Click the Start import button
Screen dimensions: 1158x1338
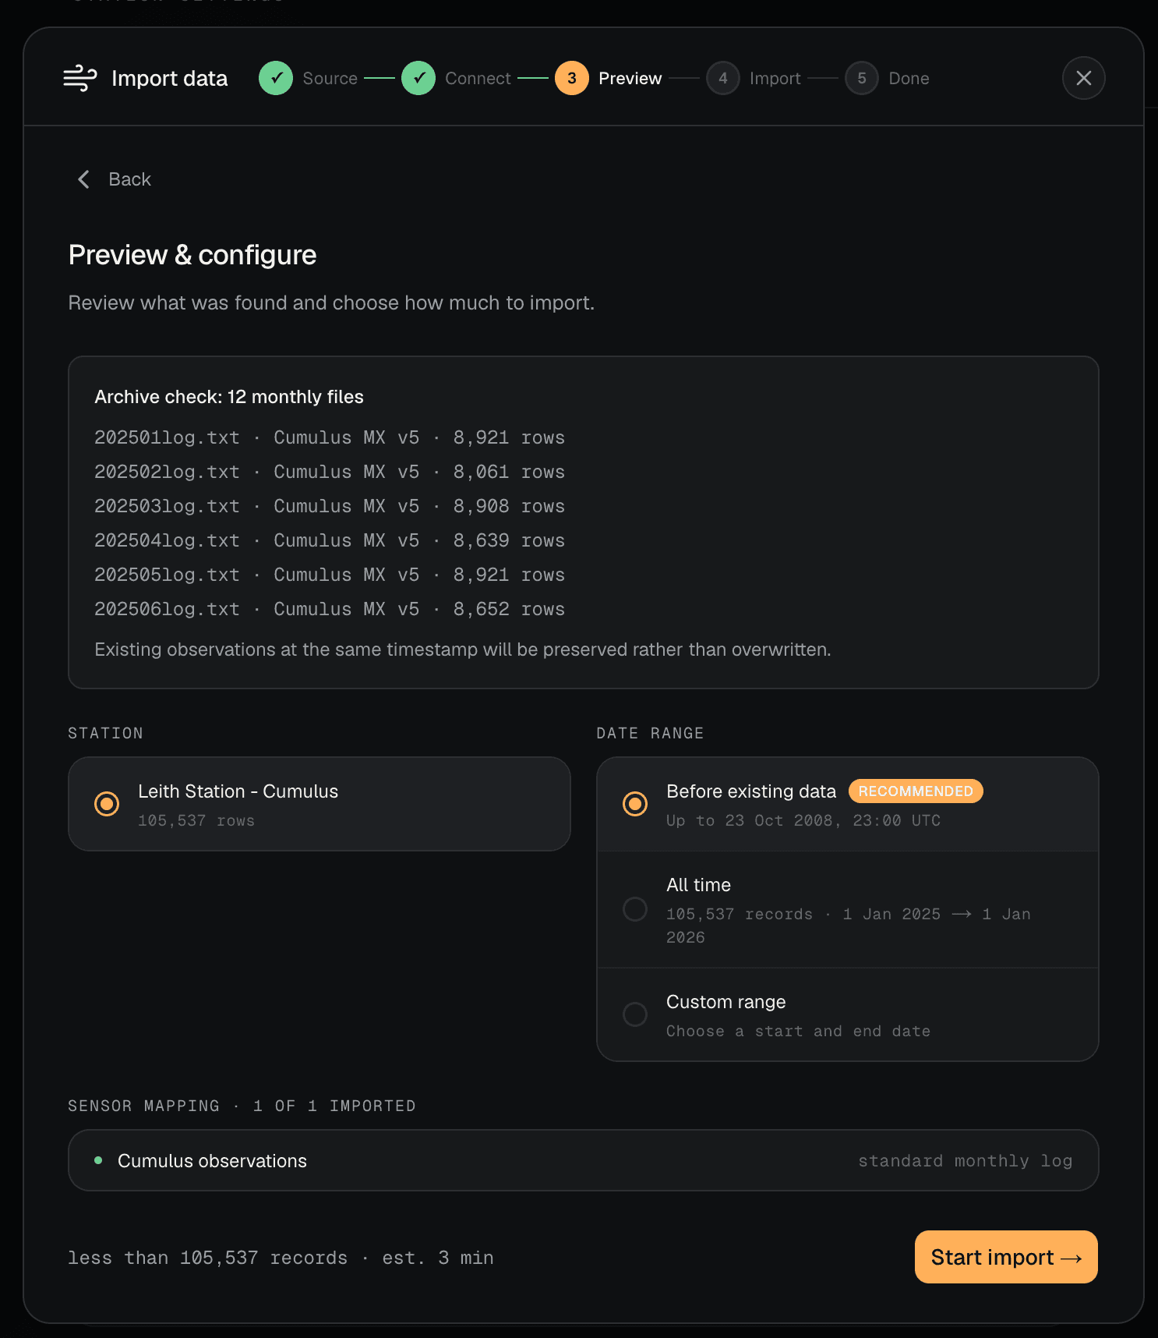pyautogui.click(x=1006, y=1257)
